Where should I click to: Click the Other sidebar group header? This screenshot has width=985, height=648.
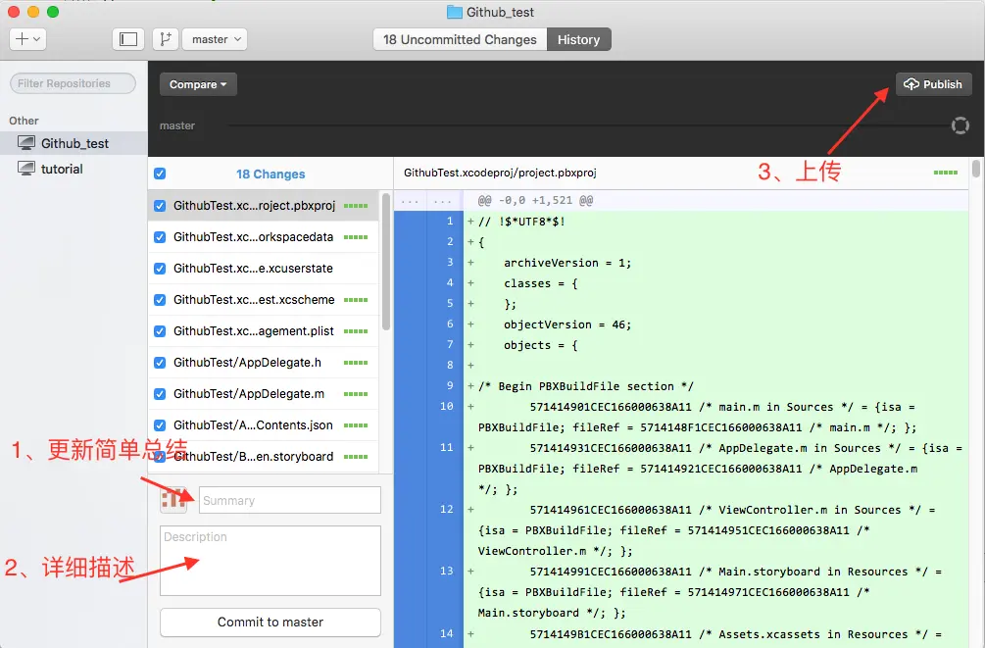pos(24,121)
